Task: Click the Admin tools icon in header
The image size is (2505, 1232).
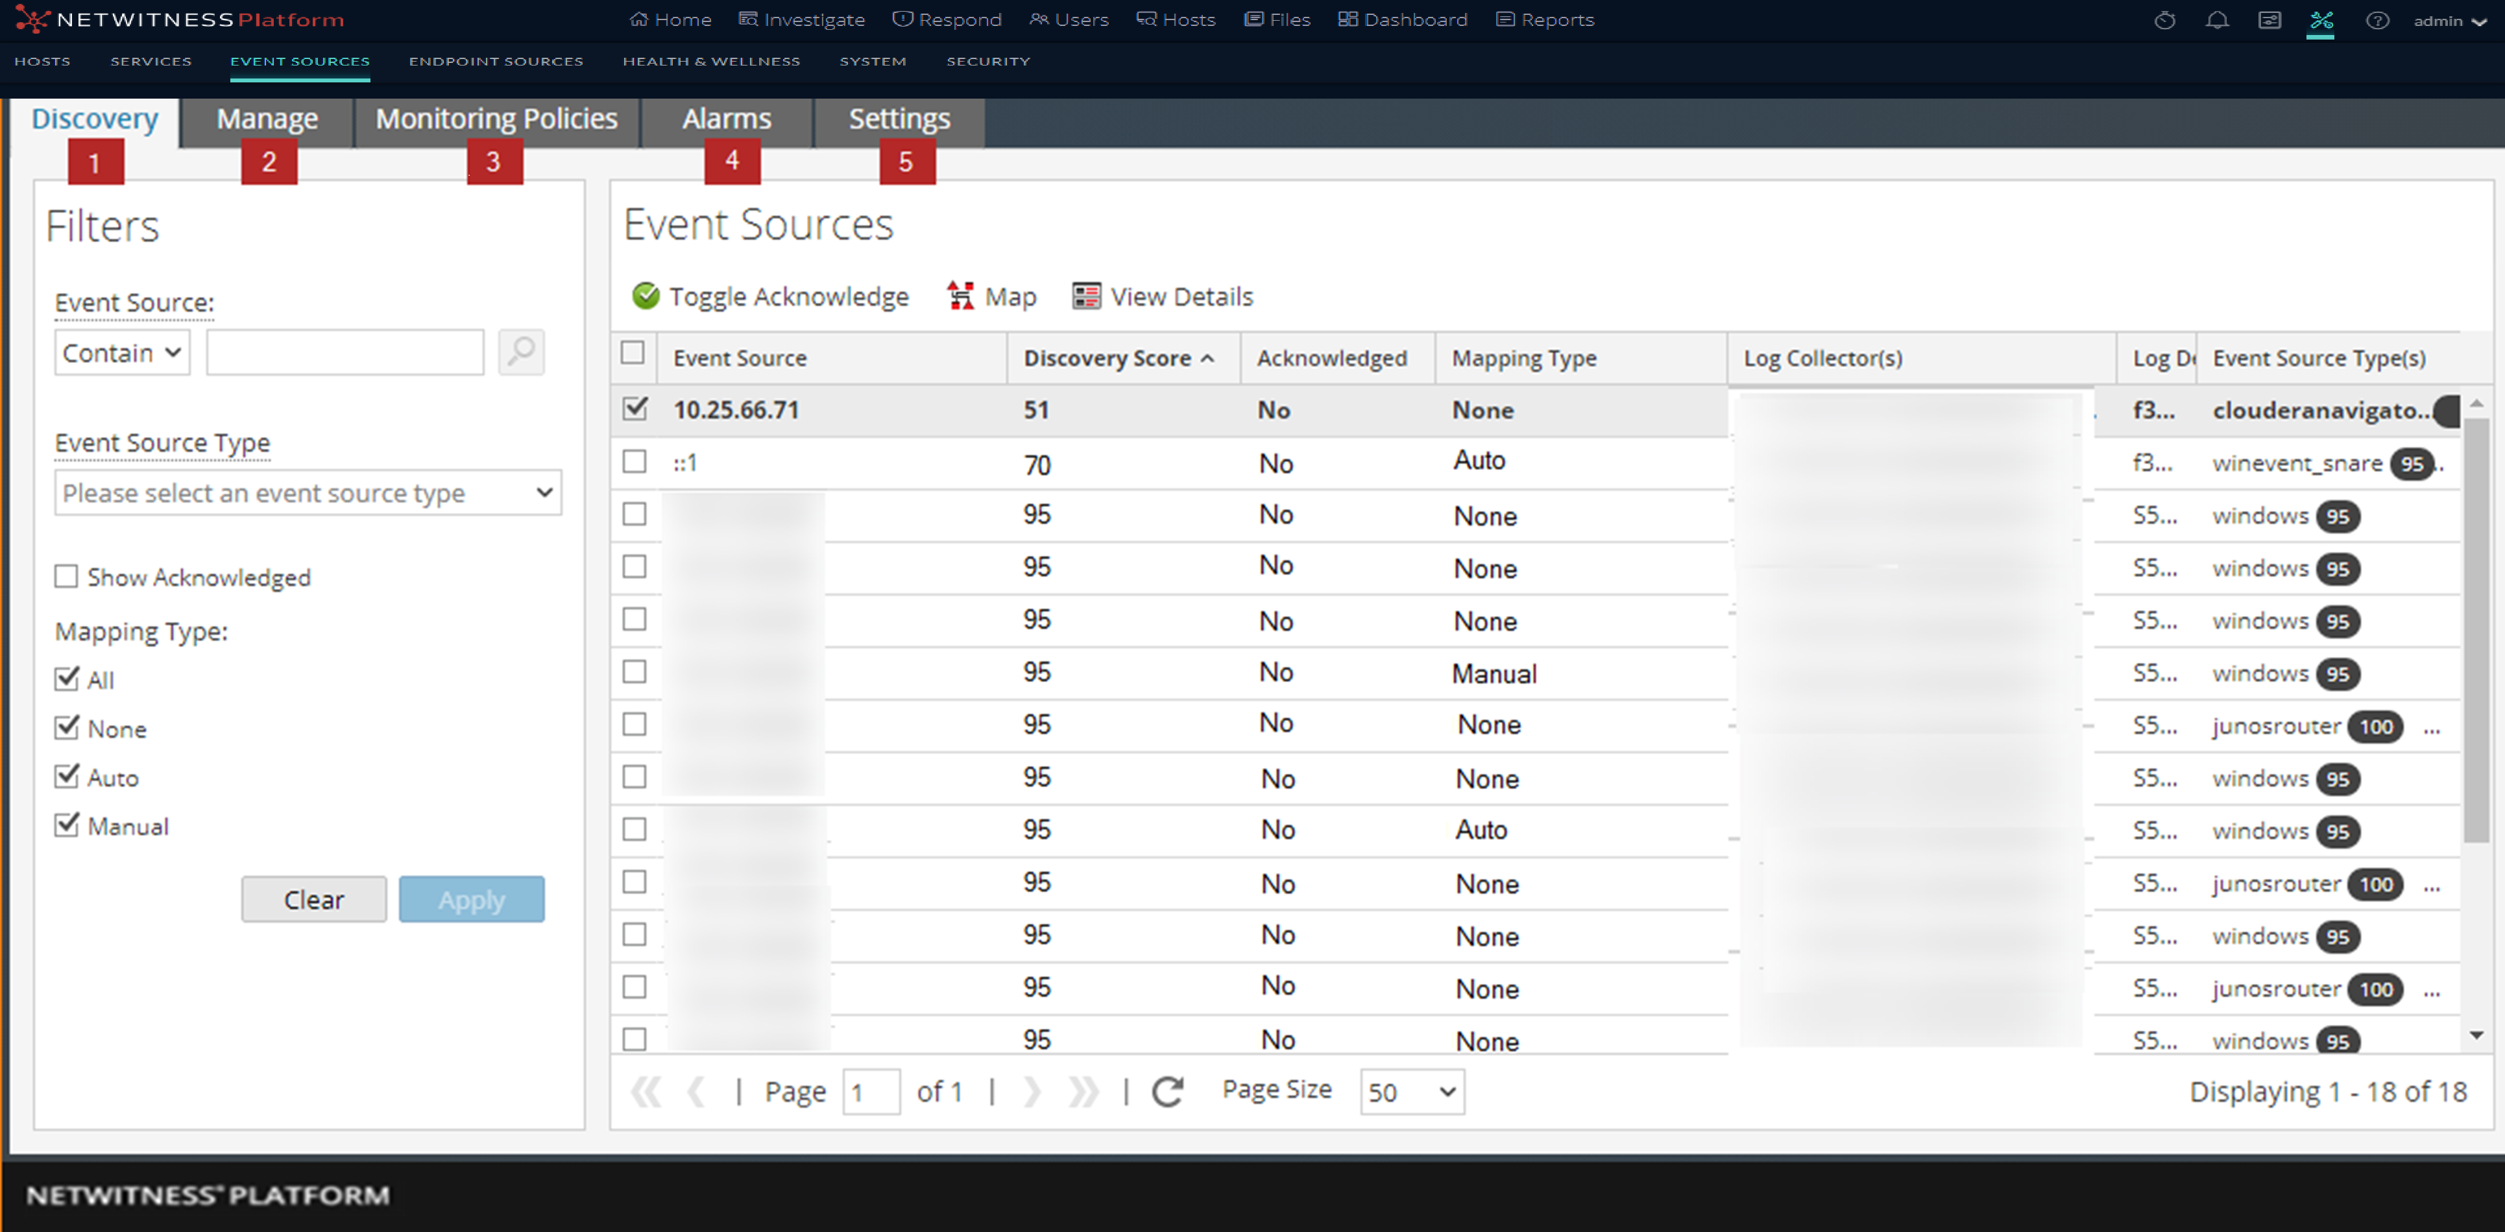Action: tap(2321, 19)
